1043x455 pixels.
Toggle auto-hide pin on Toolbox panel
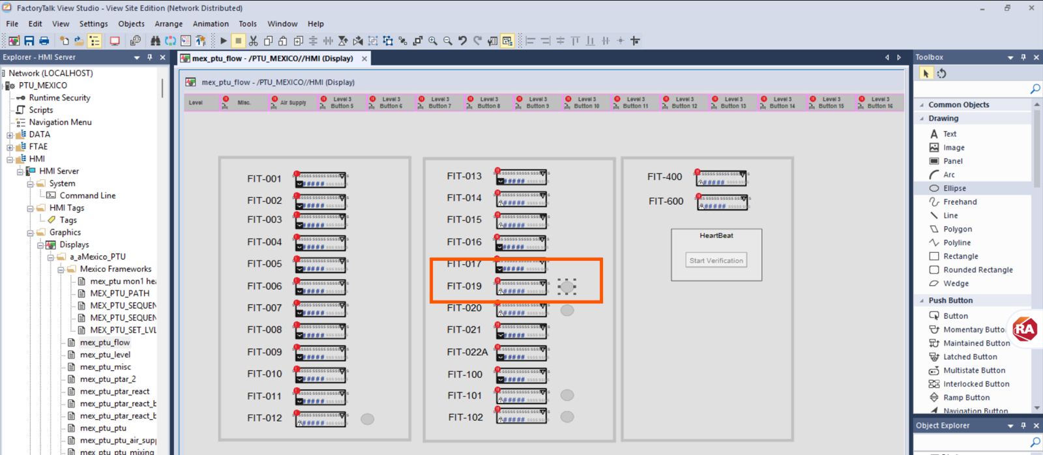point(1023,57)
